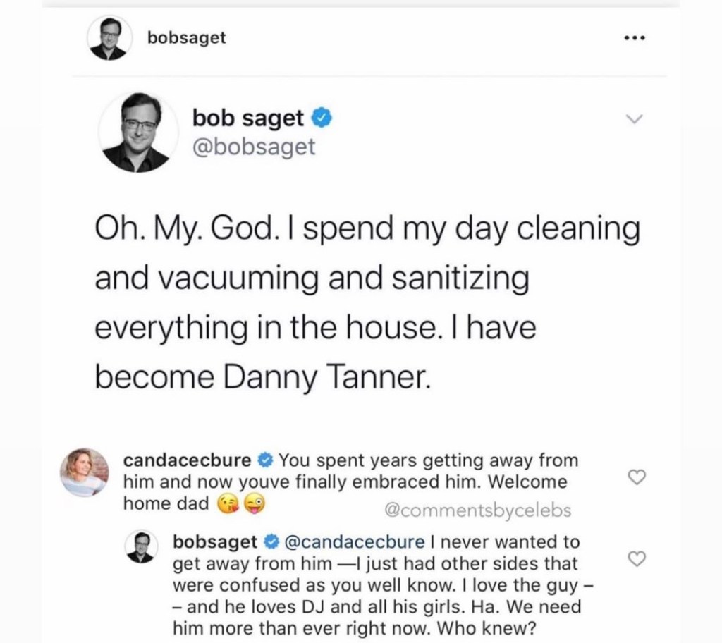722x643 pixels.
Task: Open the bob saget tweet display name
Action: (247, 119)
